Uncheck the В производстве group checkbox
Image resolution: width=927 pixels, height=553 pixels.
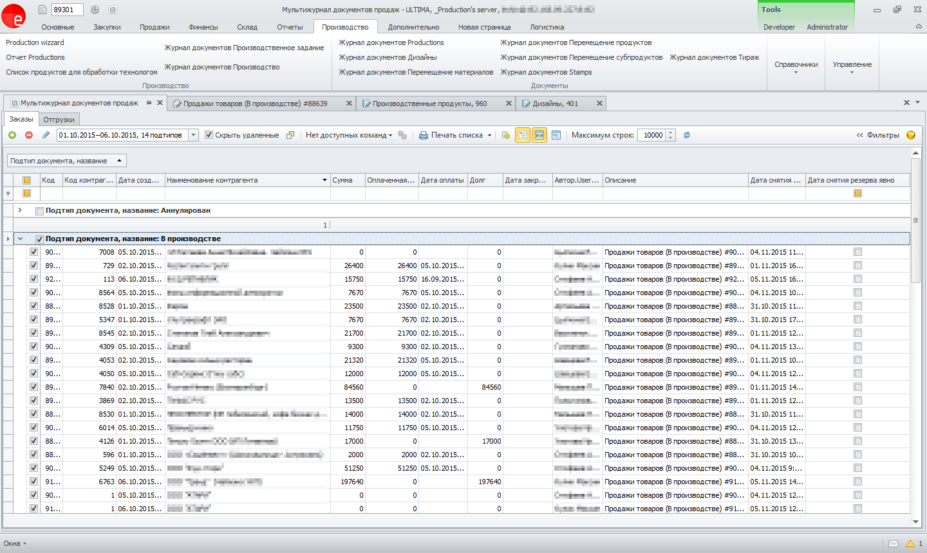tap(40, 239)
